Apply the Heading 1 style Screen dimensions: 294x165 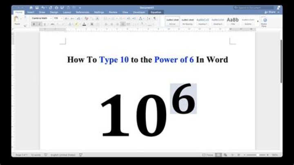(203, 21)
